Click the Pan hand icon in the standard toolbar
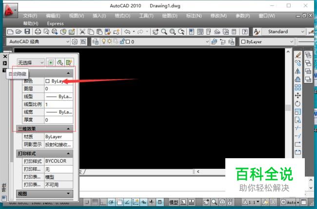The image size is (317, 209). pos(156,32)
